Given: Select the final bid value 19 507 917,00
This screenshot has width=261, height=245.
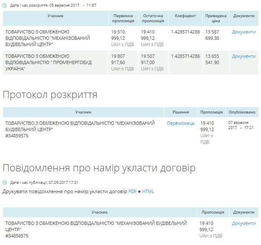Looking at the screenshot, I should (x=148, y=59).
